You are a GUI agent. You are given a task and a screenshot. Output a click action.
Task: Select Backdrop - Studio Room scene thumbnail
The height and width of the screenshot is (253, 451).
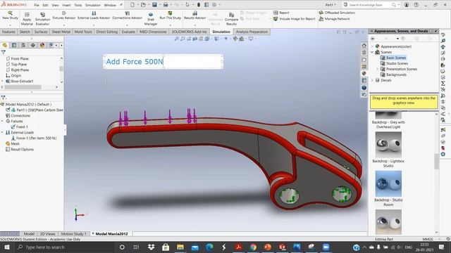coord(388,183)
